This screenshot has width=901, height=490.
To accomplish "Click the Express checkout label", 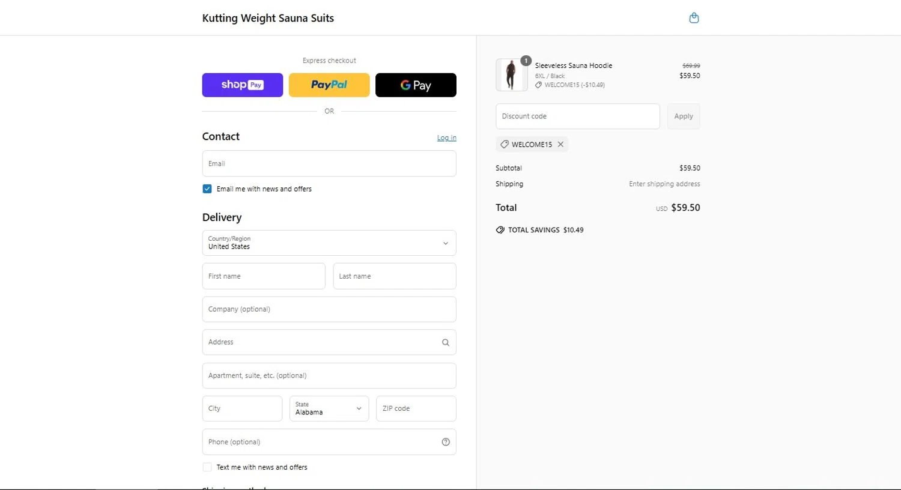I will (329, 61).
